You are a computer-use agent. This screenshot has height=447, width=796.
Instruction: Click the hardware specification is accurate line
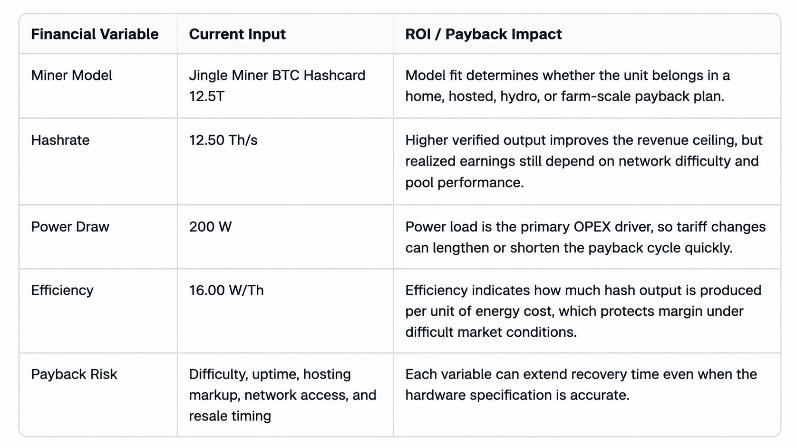click(517, 395)
